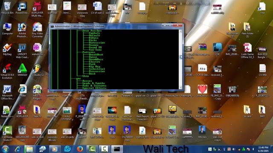
Task: Open the SMADAV antivirus shortcut
Action: pyautogui.click(x=22, y=70)
